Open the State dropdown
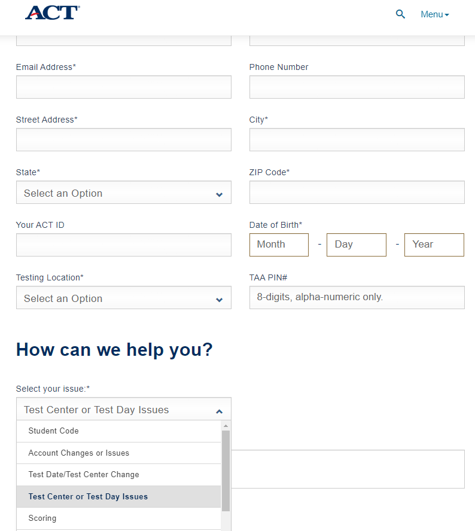Screen dimensions: 475x531 pyautogui.click(x=124, y=193)
